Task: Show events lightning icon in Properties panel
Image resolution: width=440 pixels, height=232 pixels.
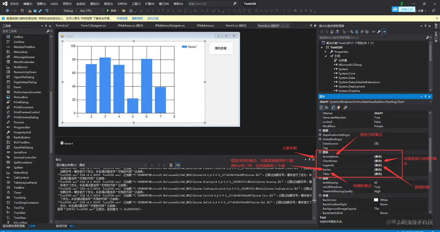Action: (x=339, y=108)
